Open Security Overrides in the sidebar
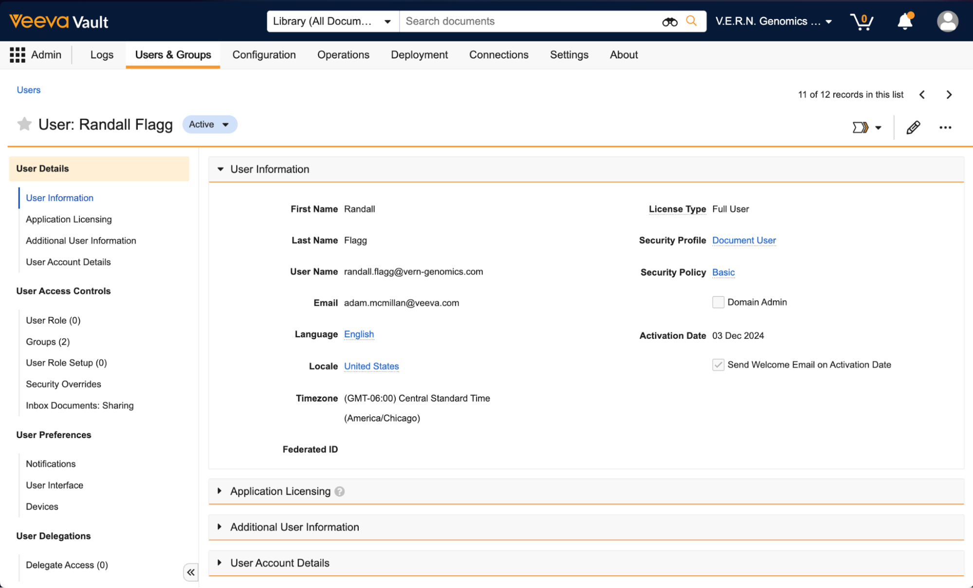 [x=63, y=385]
